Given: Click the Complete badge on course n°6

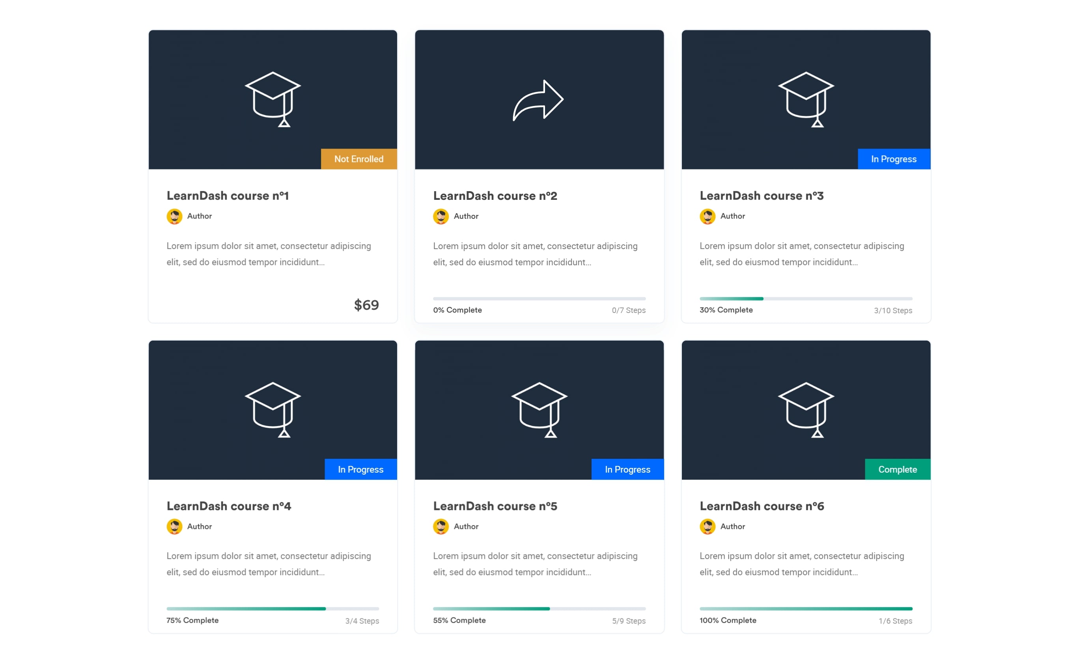Looking at the screenshot, I should (898, 469).
